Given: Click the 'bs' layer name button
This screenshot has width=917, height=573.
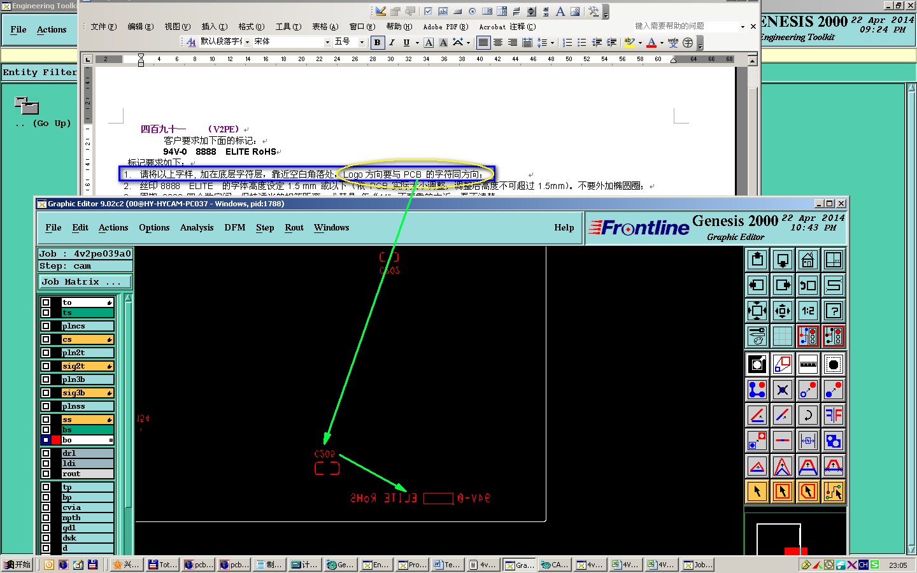Looking at the screenshot, I should (87, 430).
